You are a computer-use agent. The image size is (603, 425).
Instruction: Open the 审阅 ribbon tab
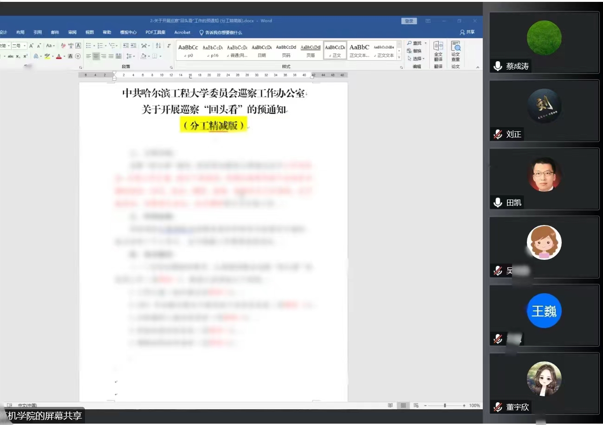coord(72,32)
